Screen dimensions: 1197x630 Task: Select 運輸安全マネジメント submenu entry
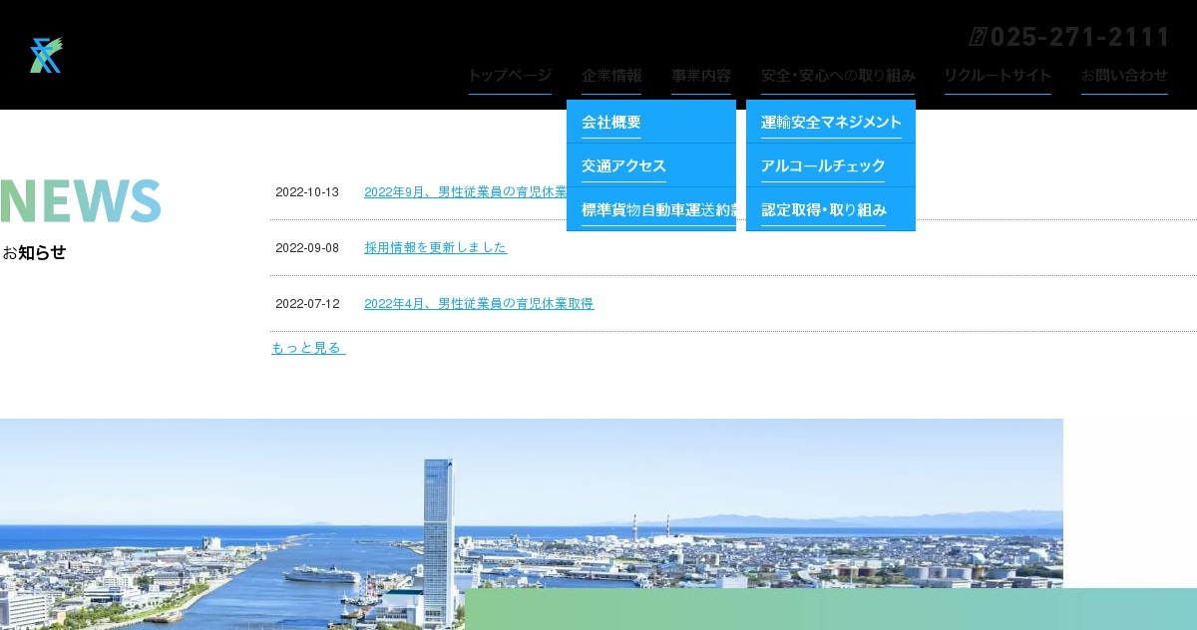(831, 122)
